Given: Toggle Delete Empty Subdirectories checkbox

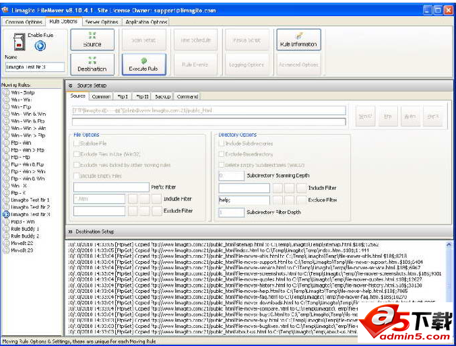Looking at the screenshot, I should coord(222,165).
